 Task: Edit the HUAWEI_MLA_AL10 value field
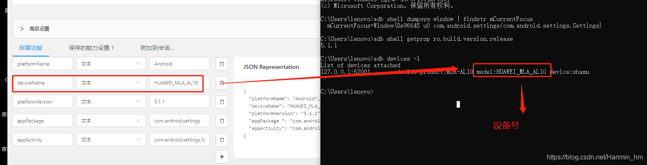180,83
